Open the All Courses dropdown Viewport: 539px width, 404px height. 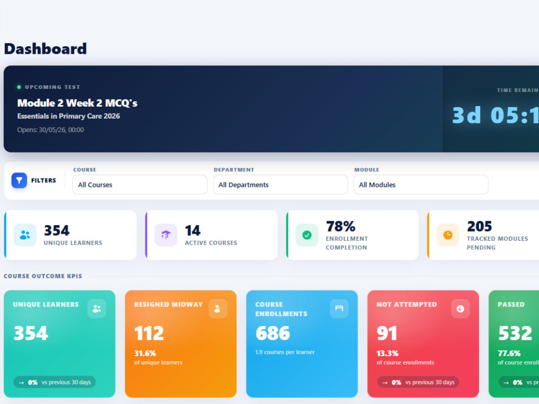pyautogui.click(x=140, y=184)
